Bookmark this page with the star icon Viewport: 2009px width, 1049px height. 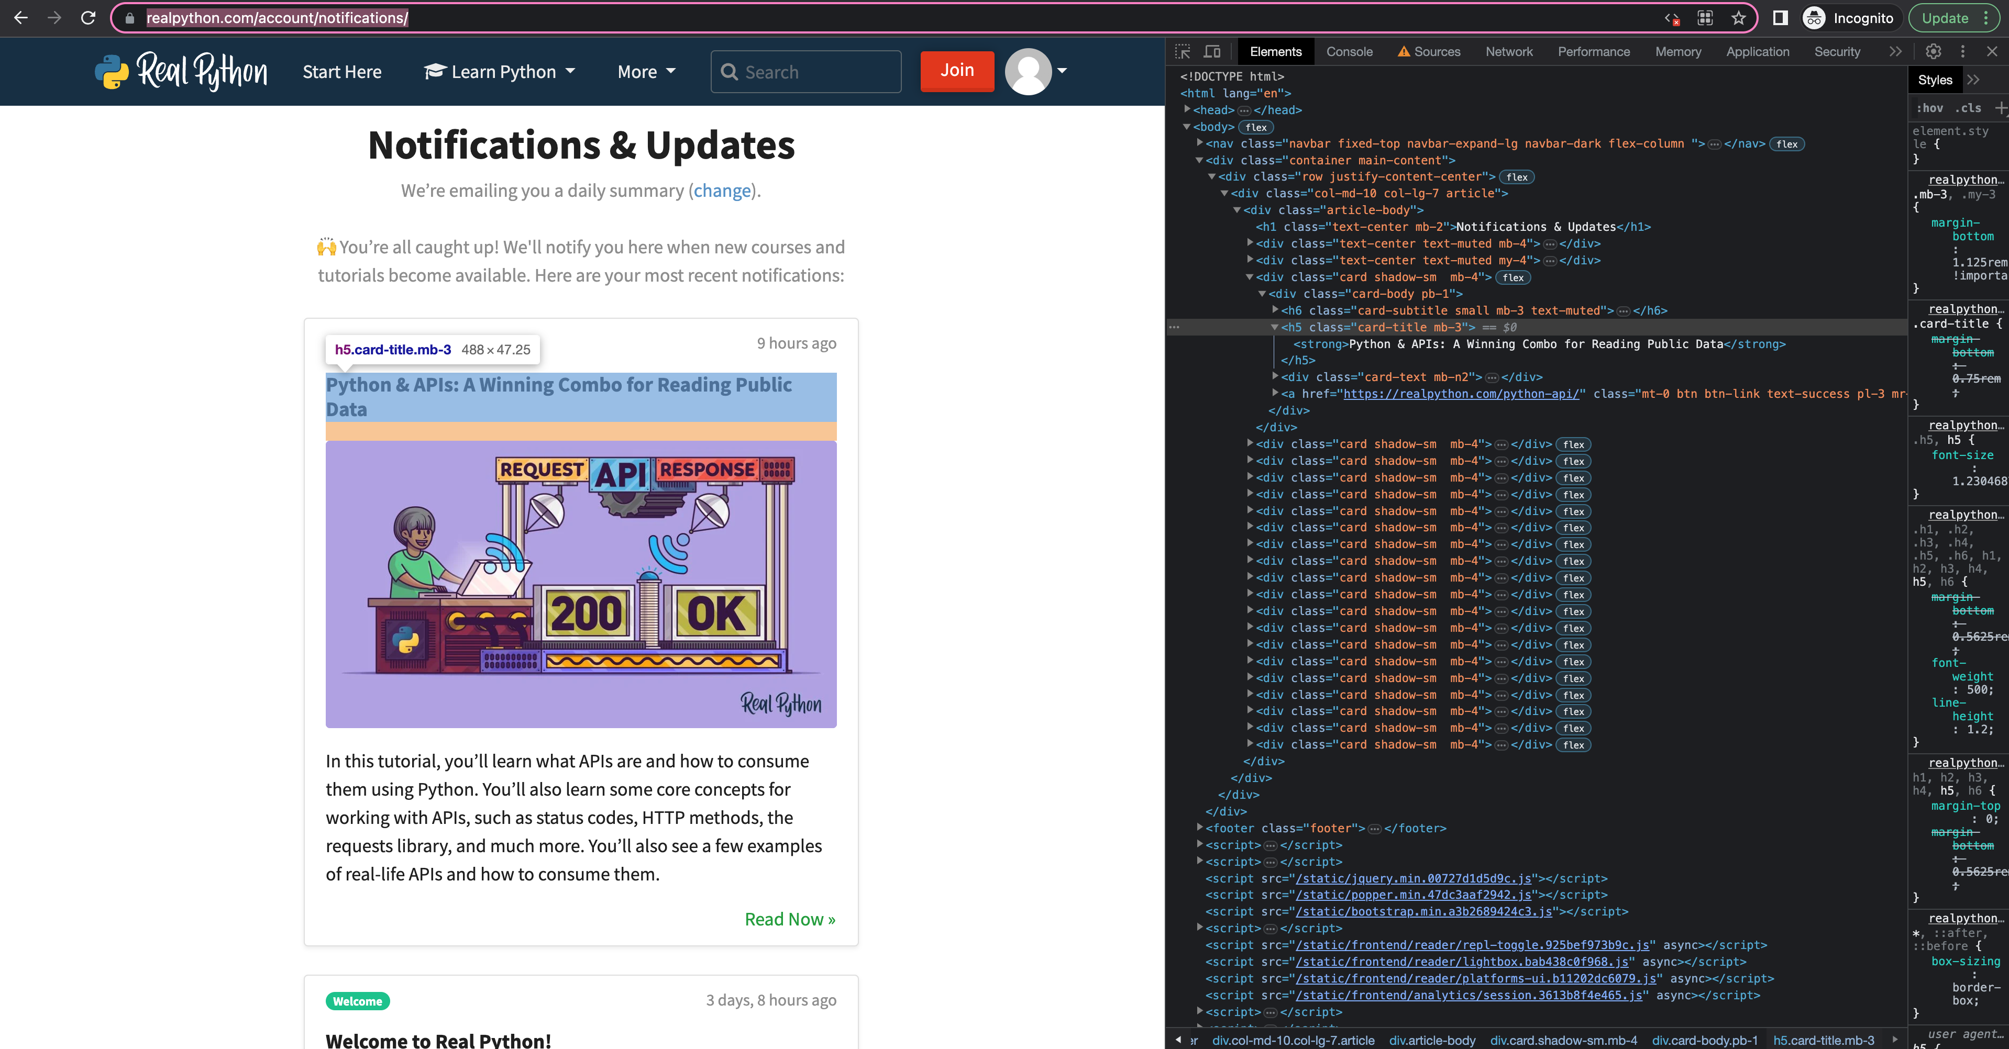coord(1738,18)
